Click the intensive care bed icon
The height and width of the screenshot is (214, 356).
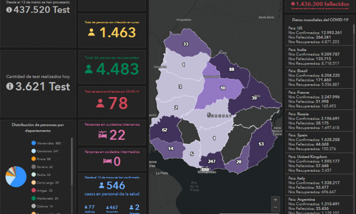coord(102,134)
